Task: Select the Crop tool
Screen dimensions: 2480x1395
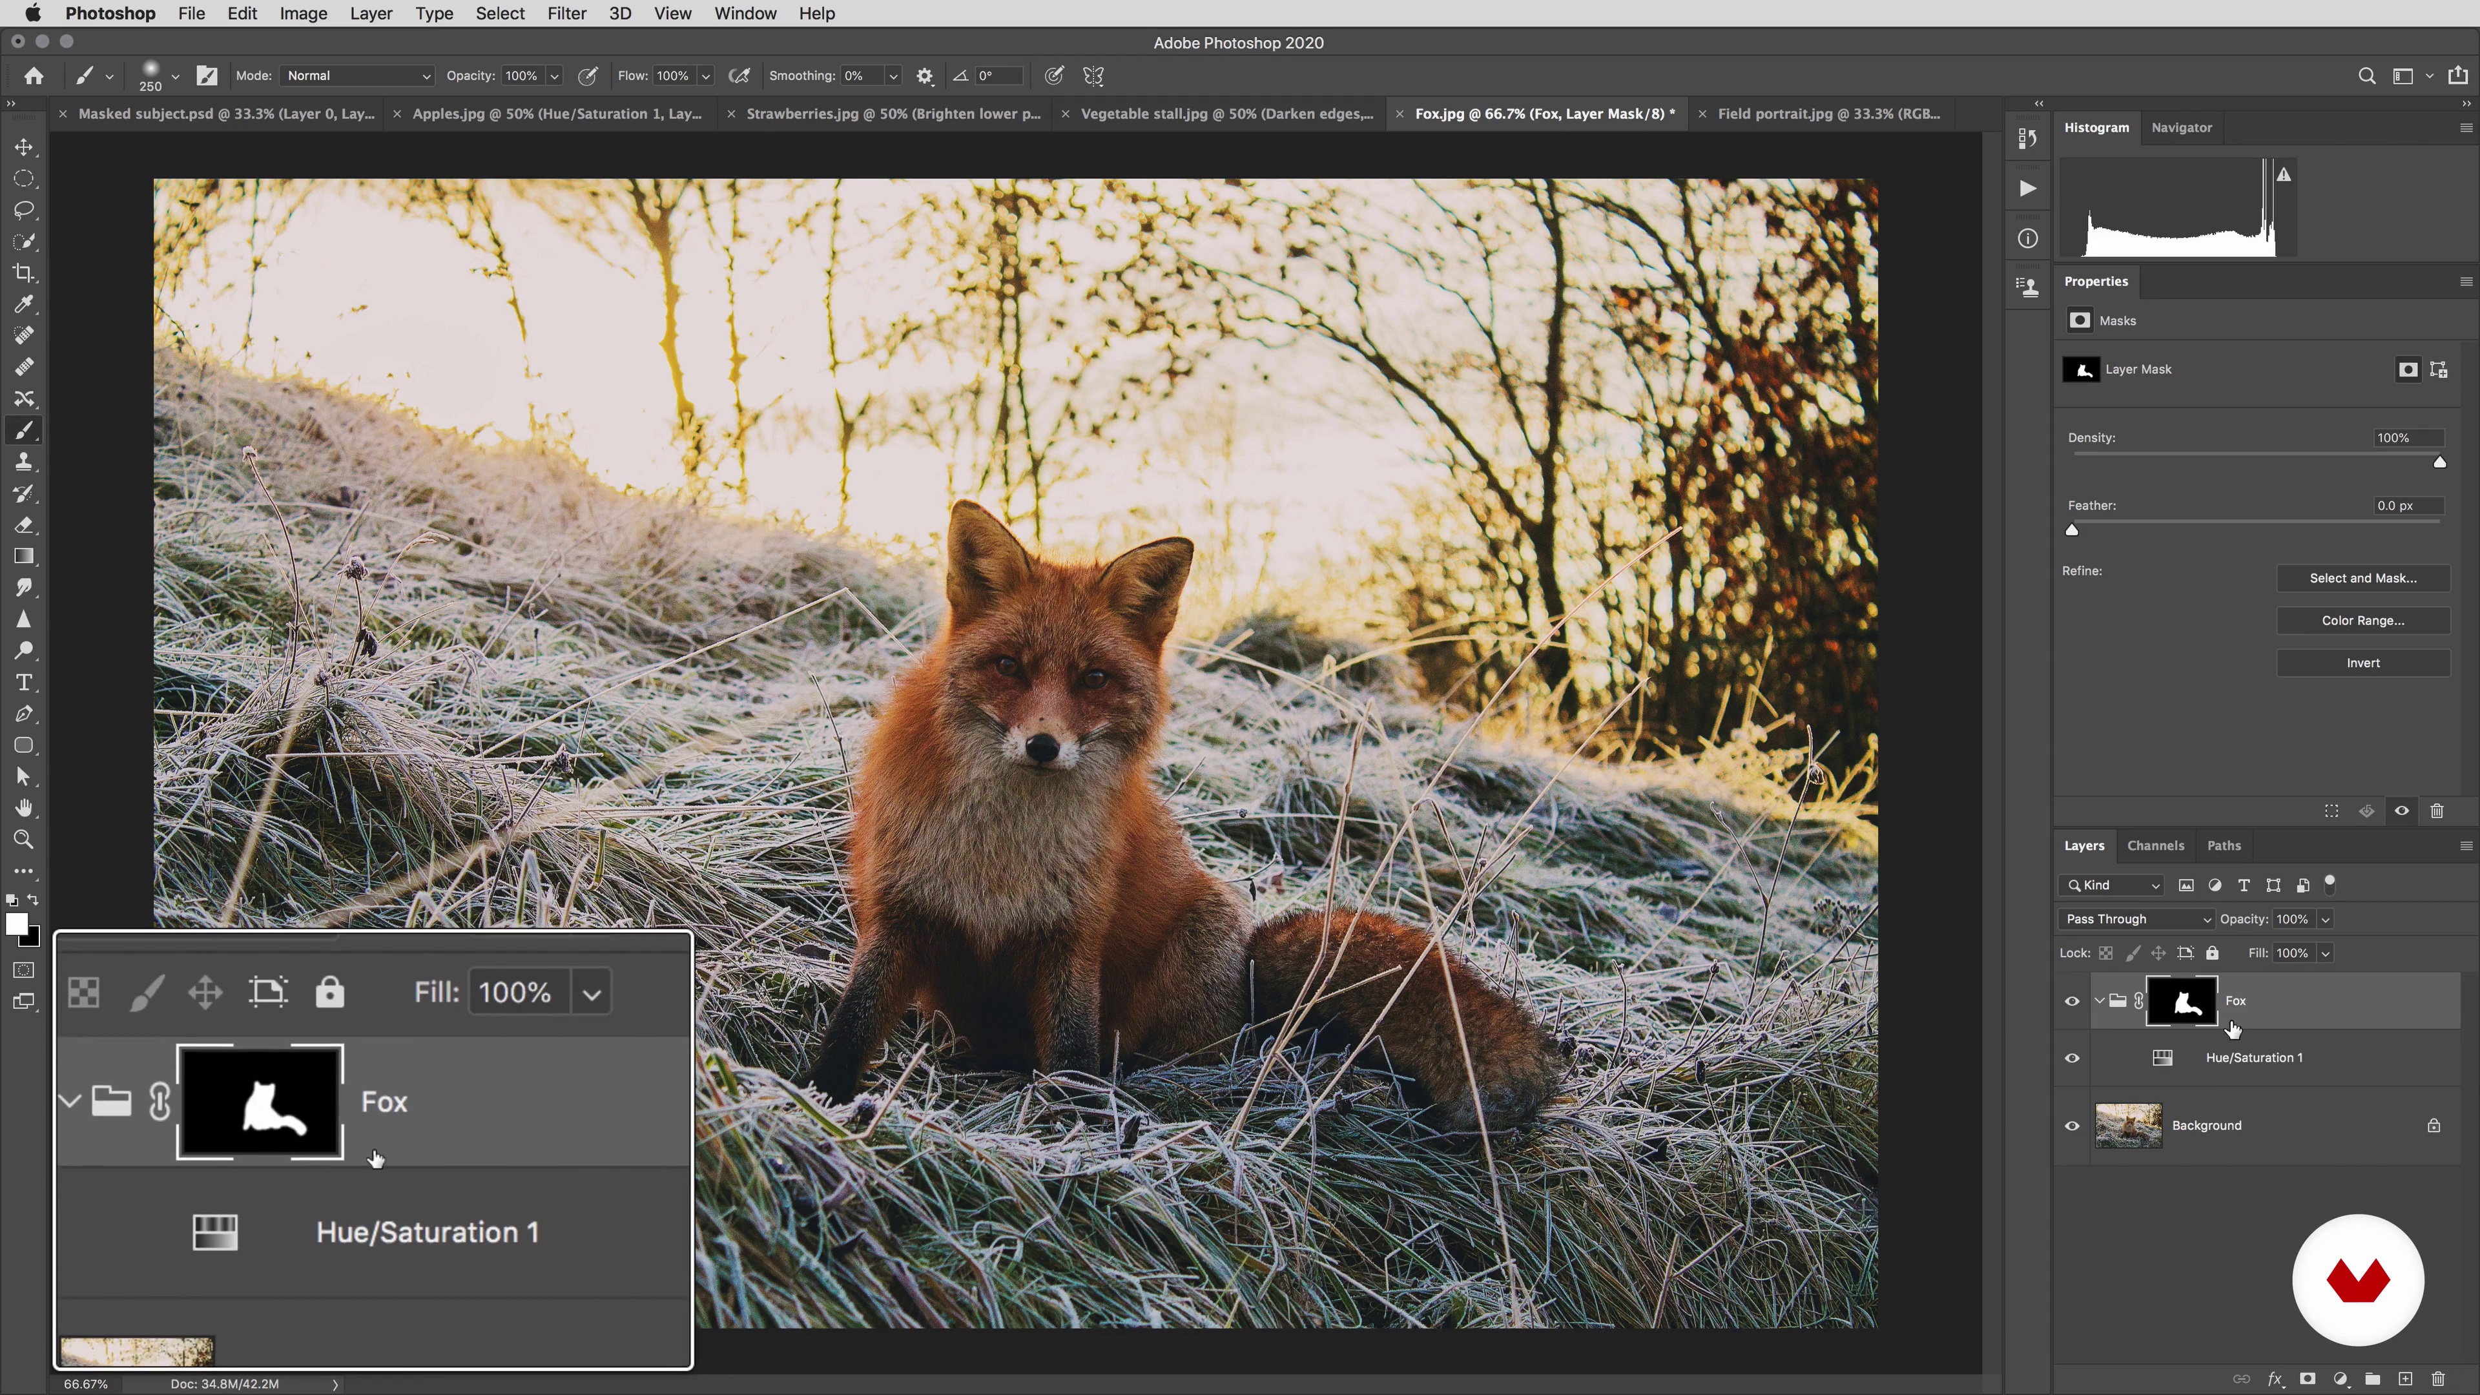Action: click(x=24, y=273)
